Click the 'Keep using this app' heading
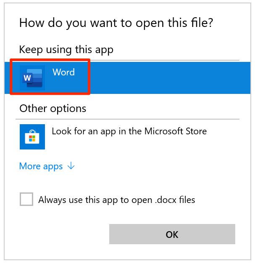 pyautogui.click(x=66, y=50)
